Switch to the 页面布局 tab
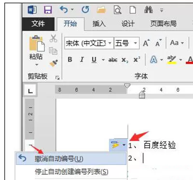Screen dimensions: 193x180 click(x=163, y=24)
